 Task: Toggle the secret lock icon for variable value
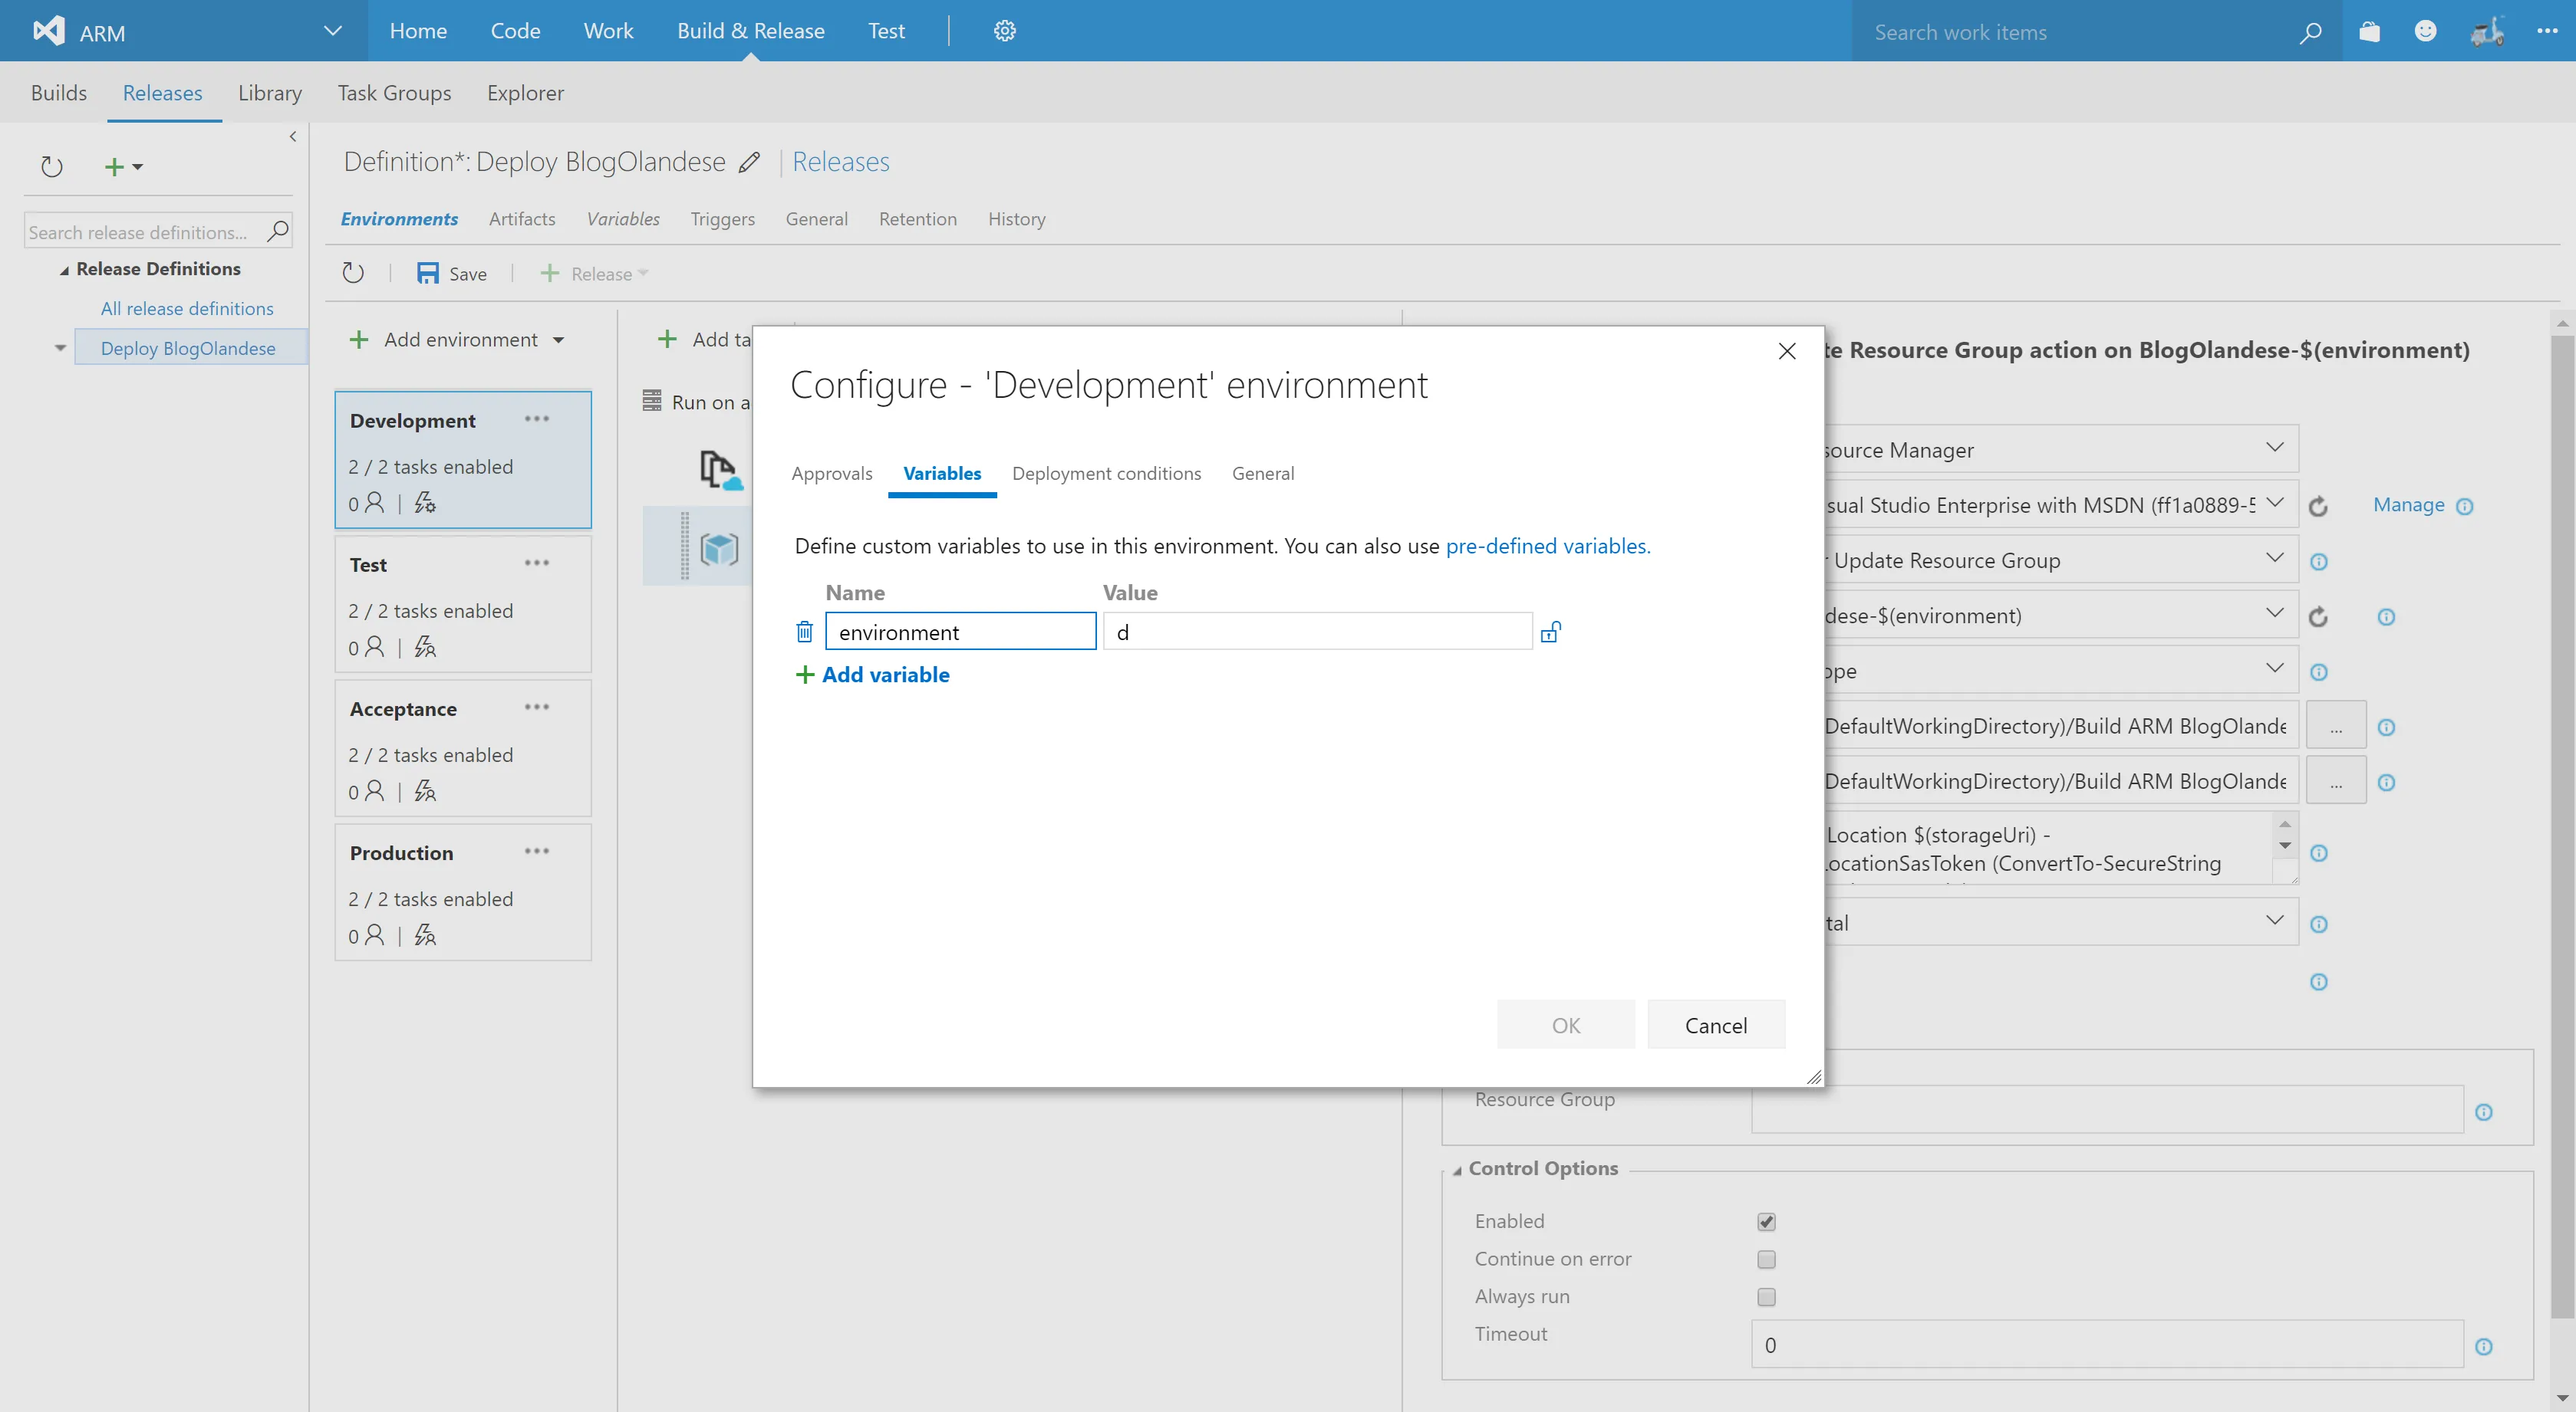click(x=1550, y=632)
